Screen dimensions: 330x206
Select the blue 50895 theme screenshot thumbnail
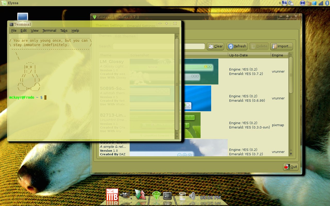tap(170, 98)
